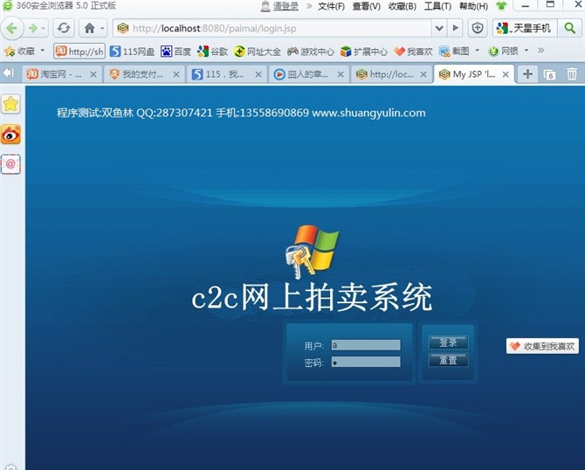Close the 我的支付 tab

[x=176, y=74]
